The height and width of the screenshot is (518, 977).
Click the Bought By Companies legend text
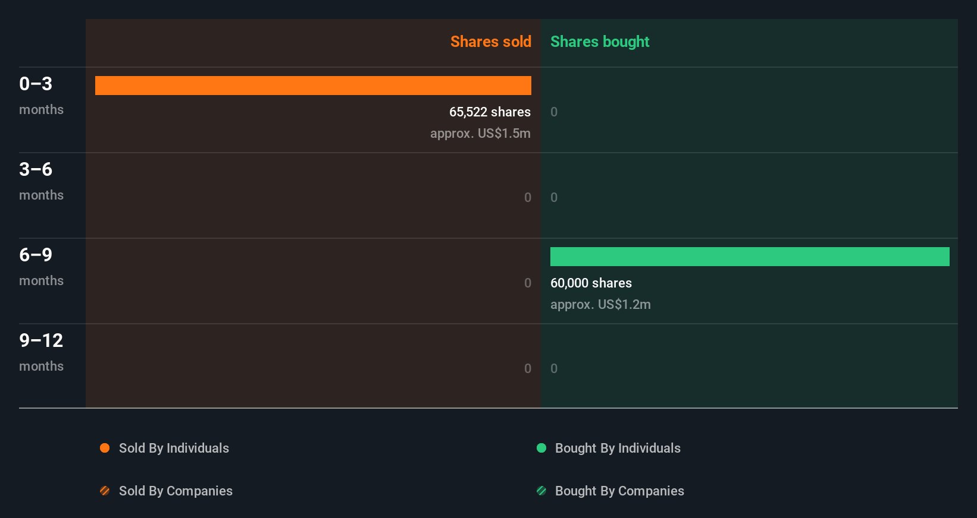click(x=619, y=491)
